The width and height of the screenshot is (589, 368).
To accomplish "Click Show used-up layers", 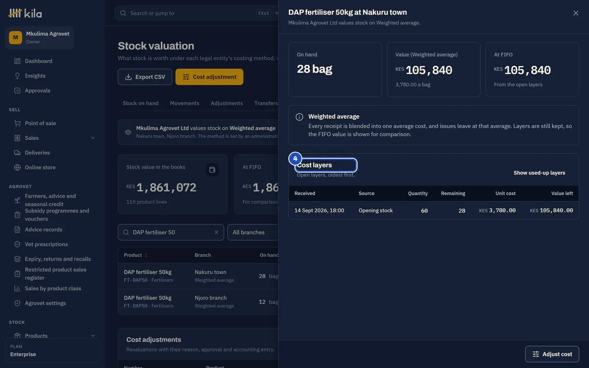I will [539, 173].
